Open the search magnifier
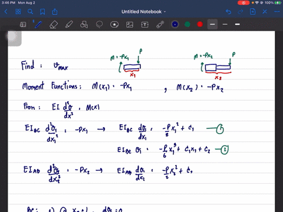Screen dimensions: 283x212 [x=30, y=12]
